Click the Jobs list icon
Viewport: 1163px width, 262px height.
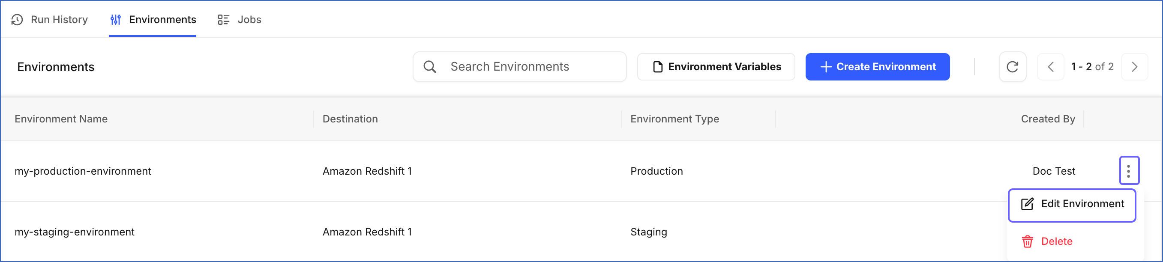[x=224, y=19]
